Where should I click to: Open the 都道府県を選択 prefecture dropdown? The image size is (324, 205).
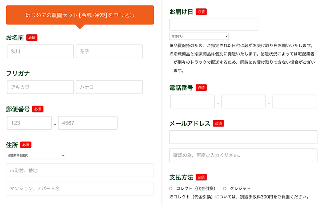click(35, 155)
